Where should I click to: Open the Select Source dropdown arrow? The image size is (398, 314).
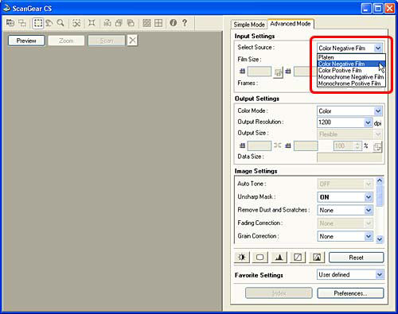[378, 48]
